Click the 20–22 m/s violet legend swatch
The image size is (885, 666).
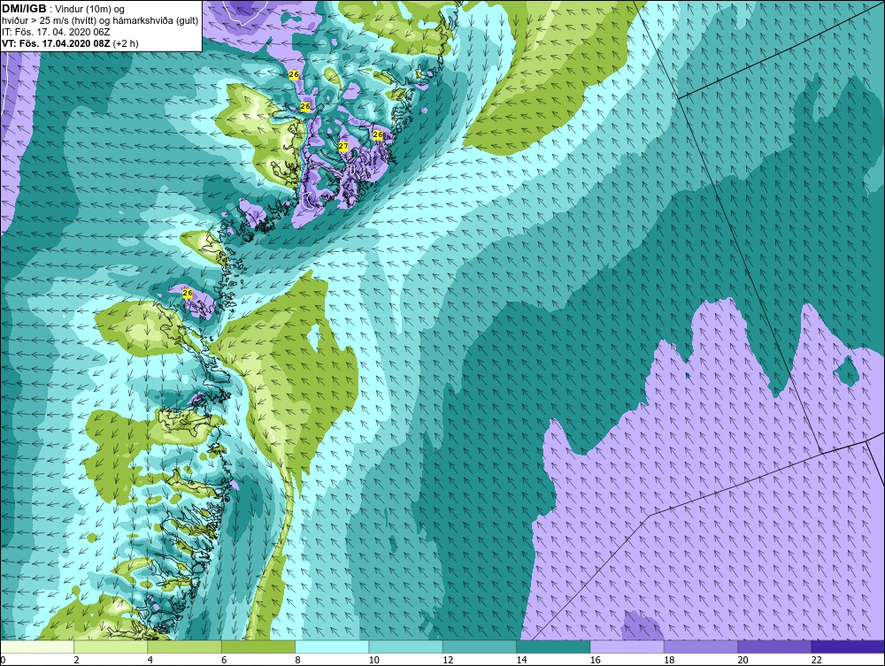(774, 647)
